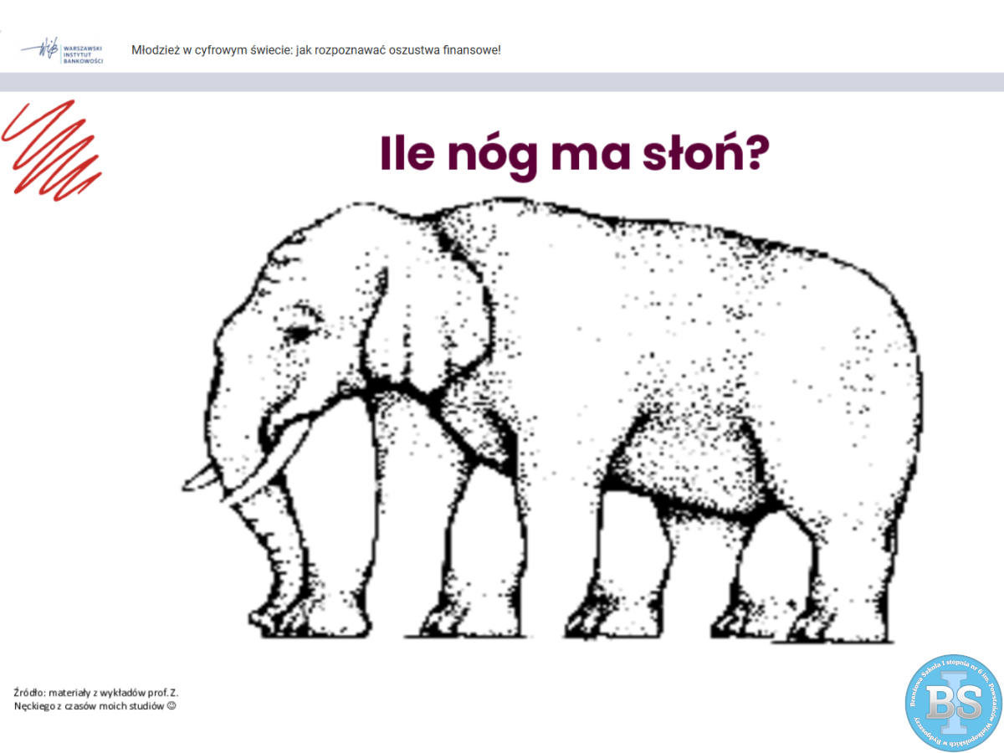Click the Warszawski Instytut Bankowości logo
This screenshot has width=1004, height=753.
(x=63, y=51)
